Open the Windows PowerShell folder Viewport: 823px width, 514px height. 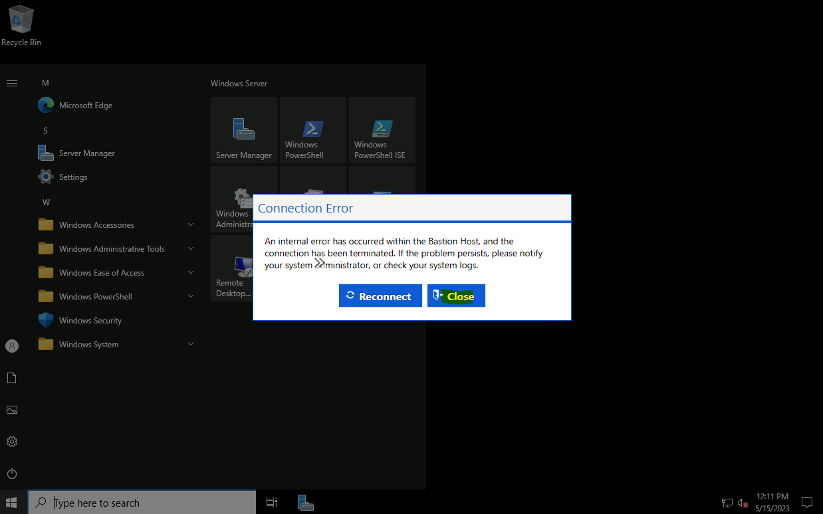[x=116, y=296]
